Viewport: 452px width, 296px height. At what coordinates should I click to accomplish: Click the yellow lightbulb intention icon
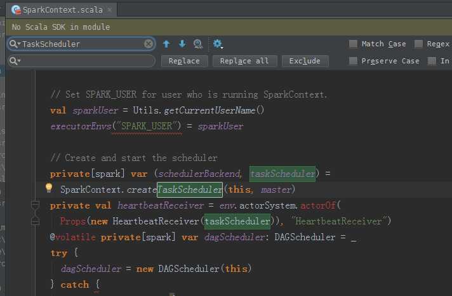[x=49, y=188]
